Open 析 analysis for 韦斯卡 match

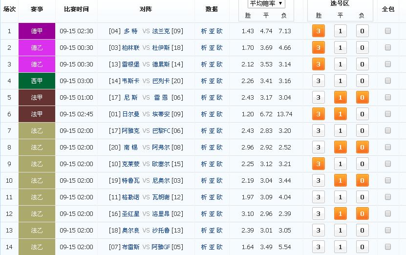click(204, 81)
